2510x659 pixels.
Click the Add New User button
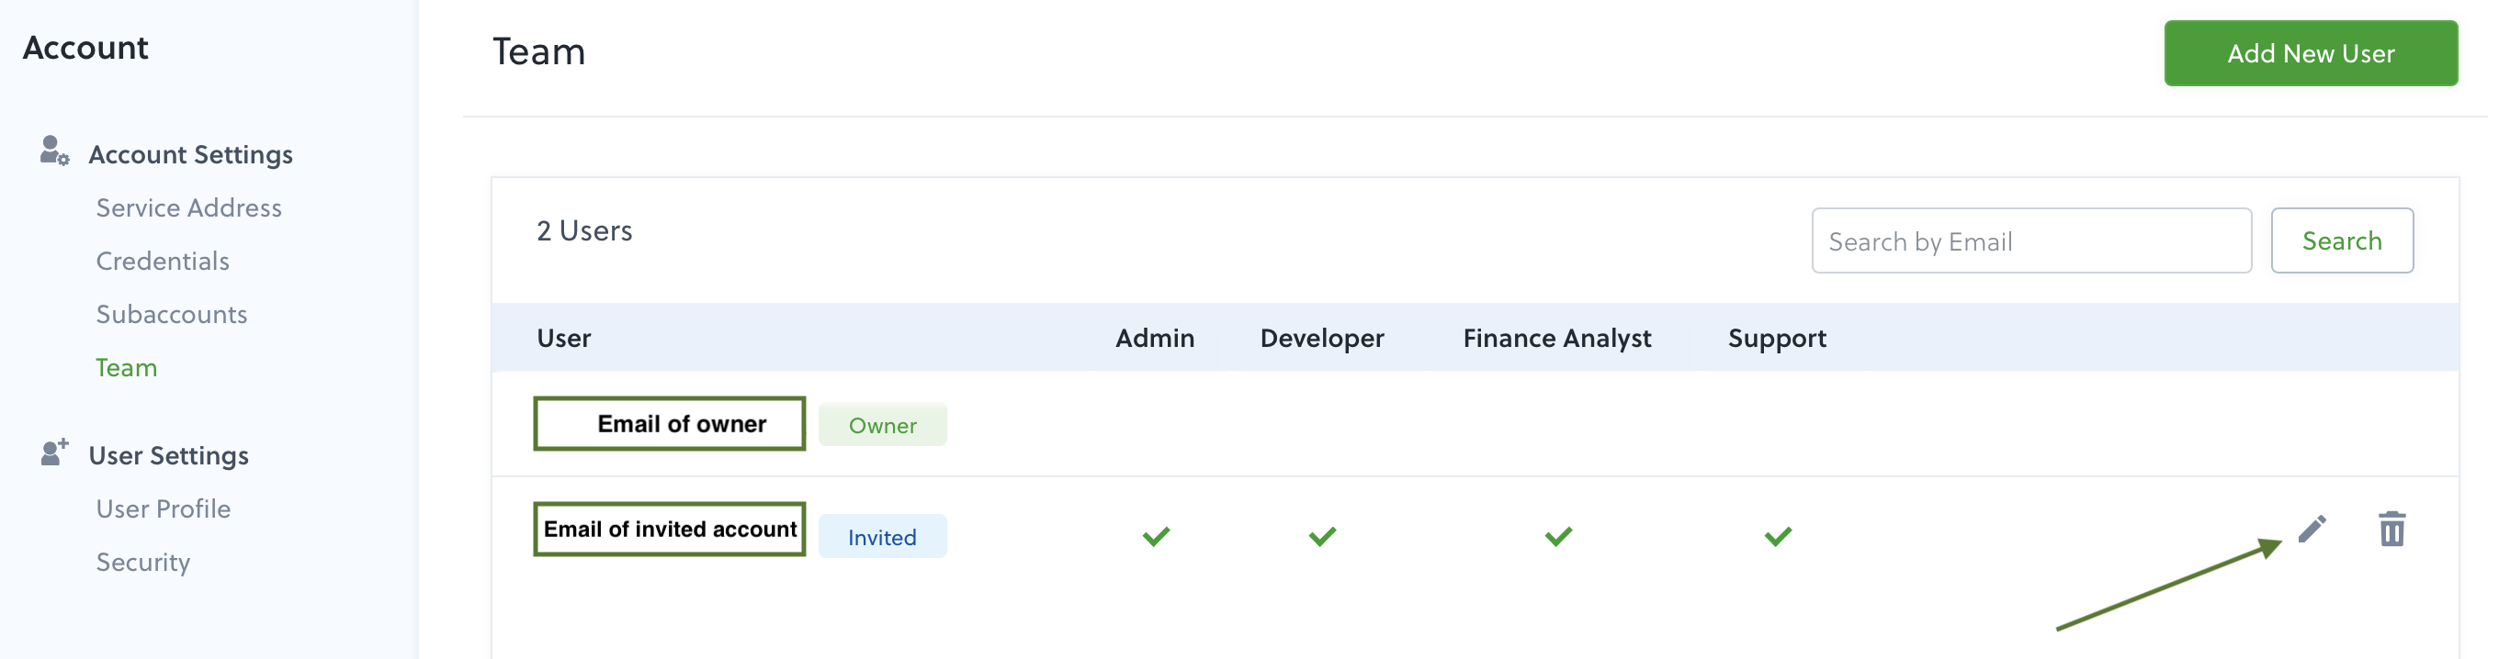click(2311, 53)
